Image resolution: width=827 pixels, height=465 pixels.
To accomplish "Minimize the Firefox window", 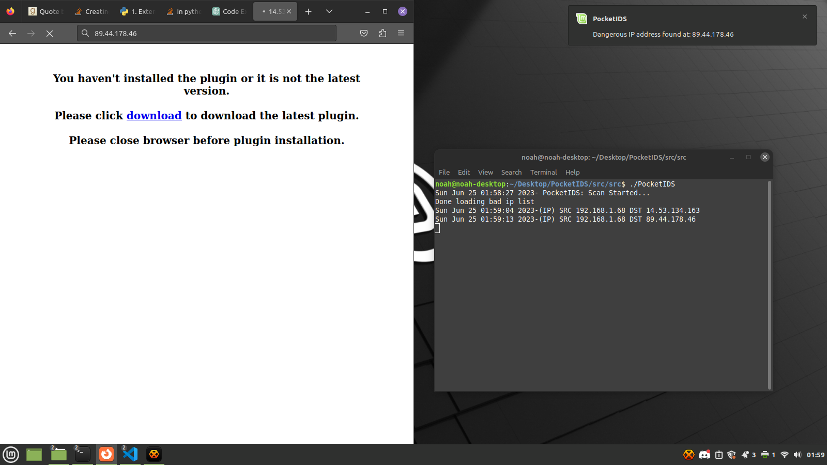I will [x=367, y=11].
